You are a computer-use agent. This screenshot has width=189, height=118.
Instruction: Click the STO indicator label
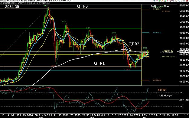pyautogui.click(x=182, y=100)
